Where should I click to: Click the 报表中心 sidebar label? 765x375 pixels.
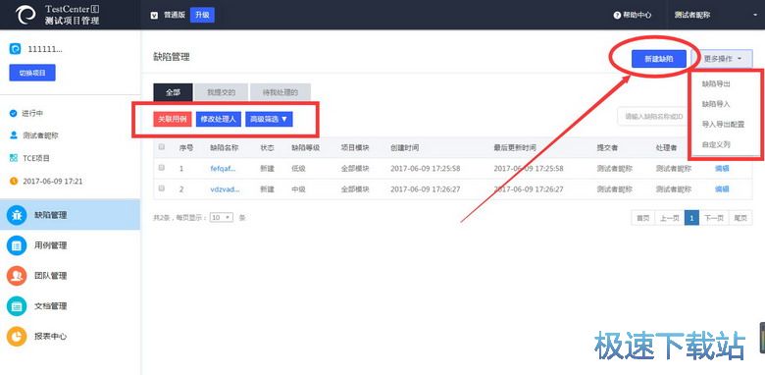pyautogui.click(x=51, y=337)
